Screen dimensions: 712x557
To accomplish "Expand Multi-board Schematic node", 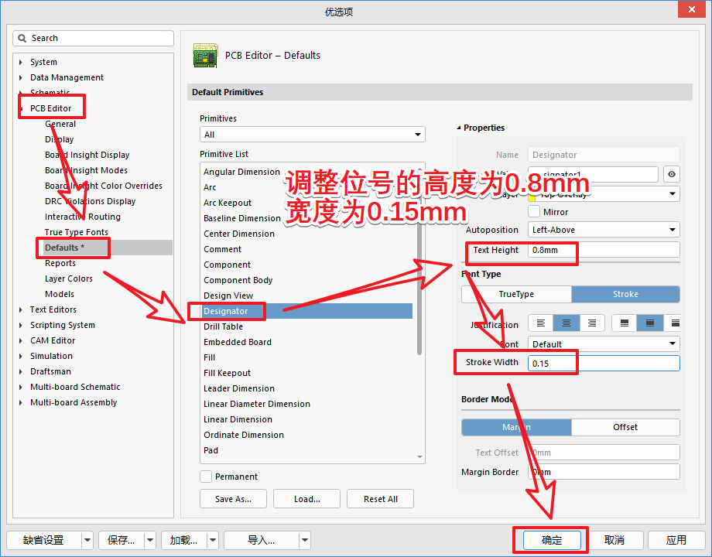I will click(21, 388).
